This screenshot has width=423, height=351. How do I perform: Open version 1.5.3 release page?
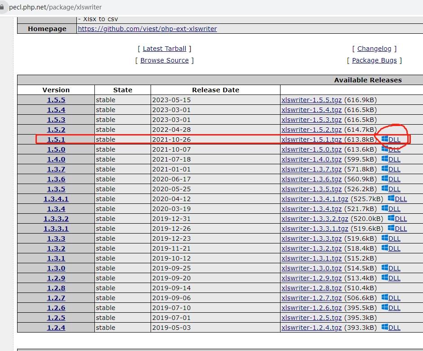pyautogui.click(x=56, y=120)
